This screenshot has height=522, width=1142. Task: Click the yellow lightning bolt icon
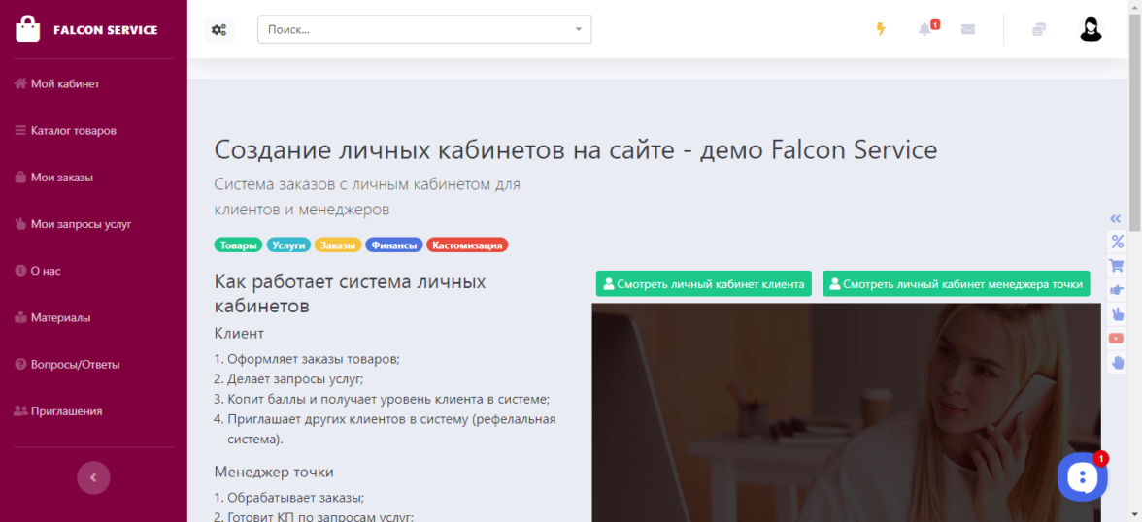(x=881, y=29)
